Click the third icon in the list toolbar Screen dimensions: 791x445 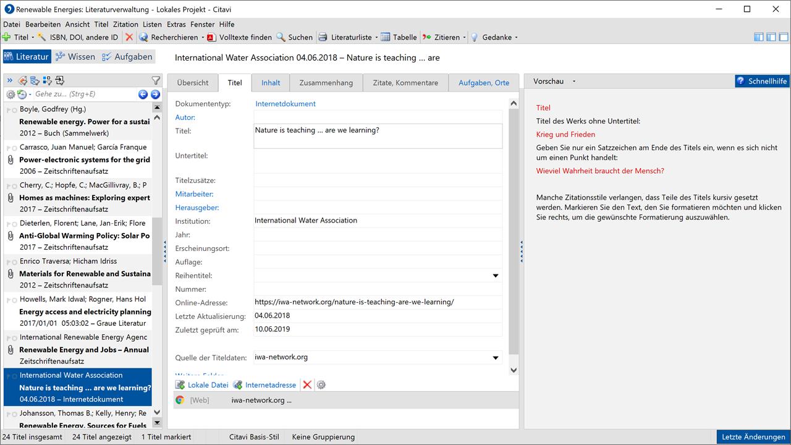[47, 80]
